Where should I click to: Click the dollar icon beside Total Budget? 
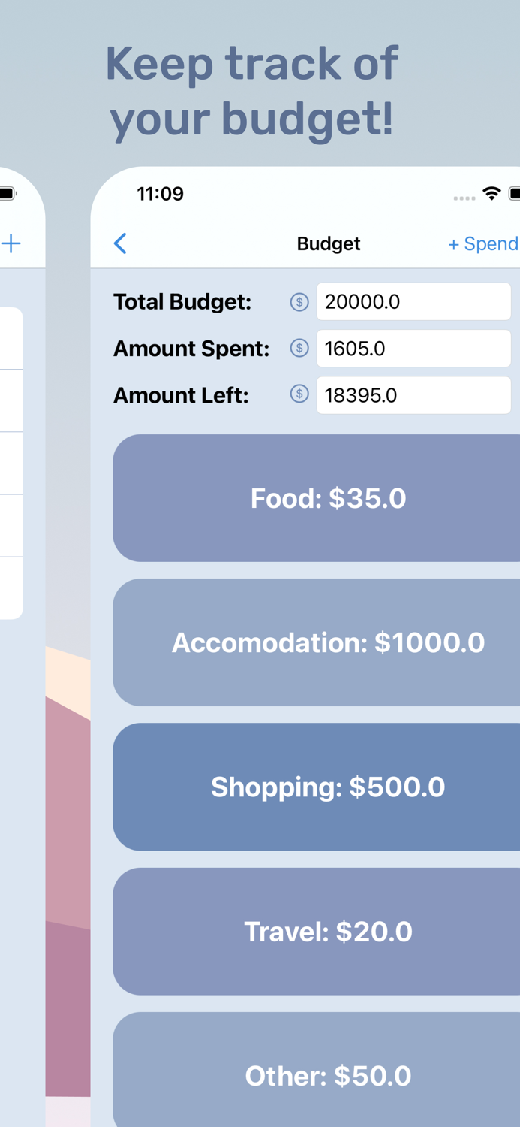pos(299,301)
